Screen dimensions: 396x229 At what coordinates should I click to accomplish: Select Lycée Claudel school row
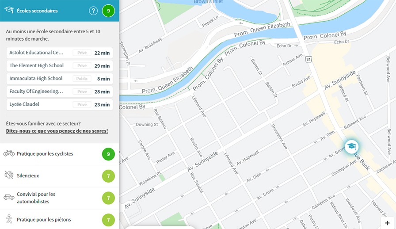[60, 104]
